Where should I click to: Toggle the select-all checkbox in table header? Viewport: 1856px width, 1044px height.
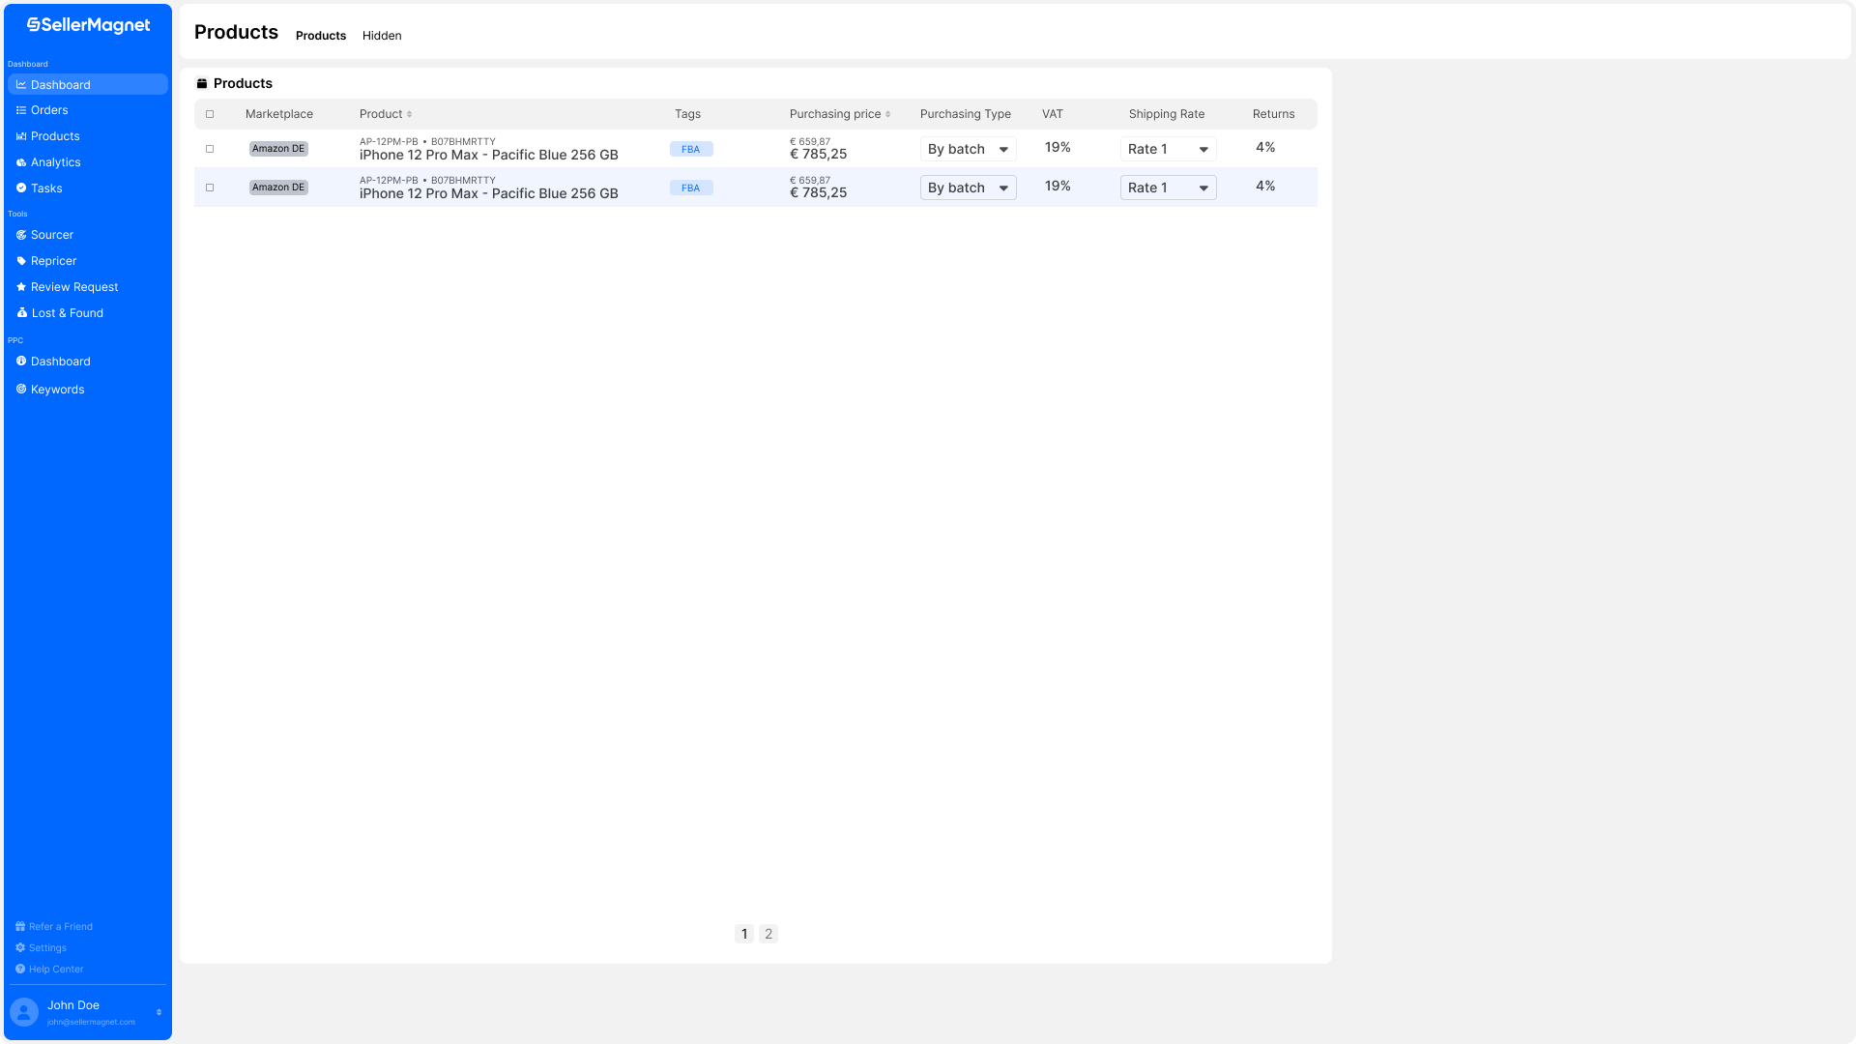[210, 114]
